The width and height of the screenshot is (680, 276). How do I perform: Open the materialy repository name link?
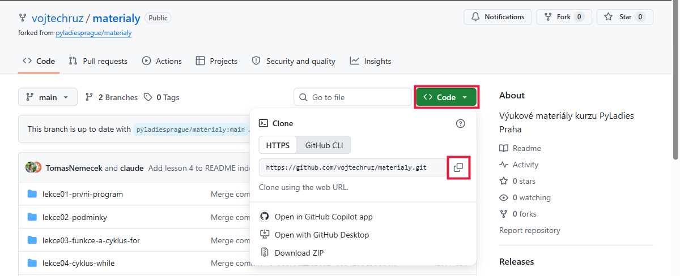[x=116, y=18]
